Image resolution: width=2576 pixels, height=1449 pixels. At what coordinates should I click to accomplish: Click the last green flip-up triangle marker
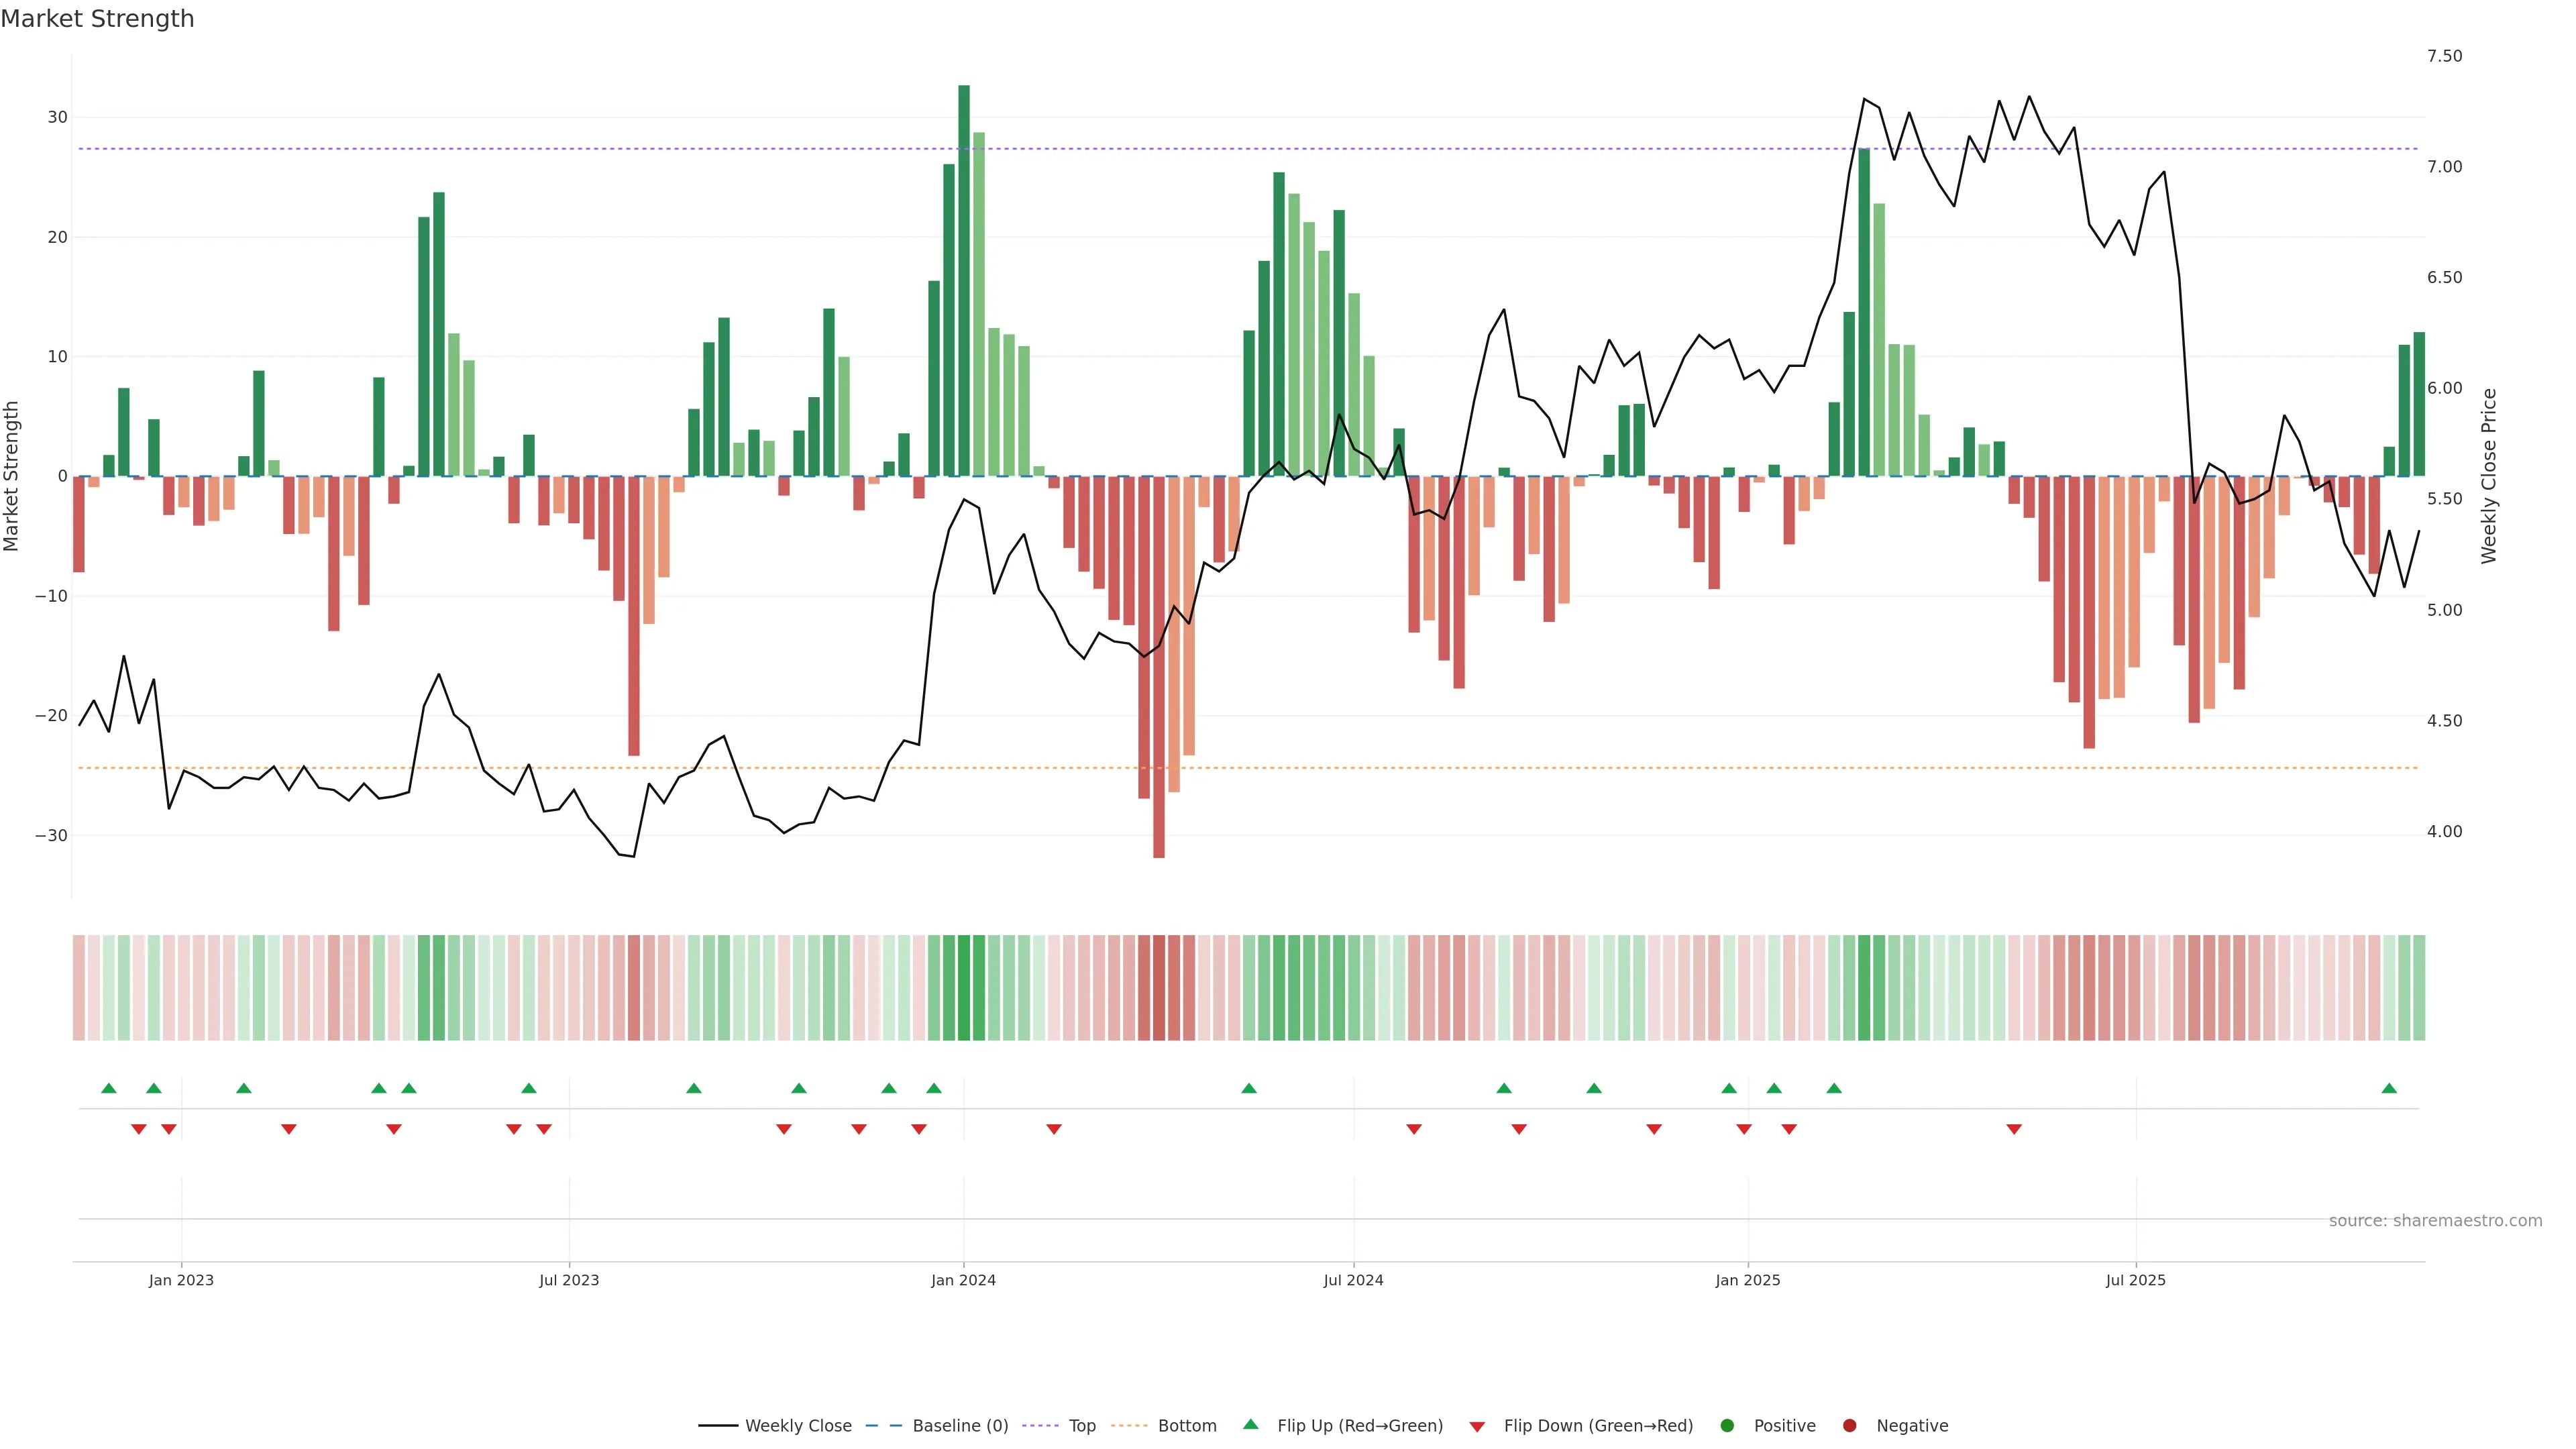tap(2389, 1088)
